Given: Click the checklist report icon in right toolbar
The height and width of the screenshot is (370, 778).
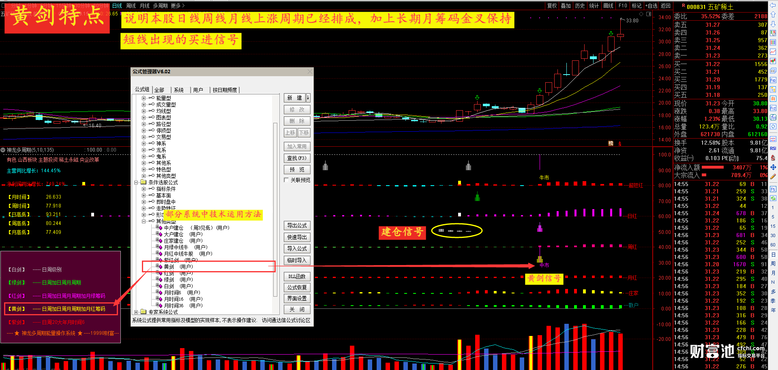Looking at the screenshot, I should point(773,33).
